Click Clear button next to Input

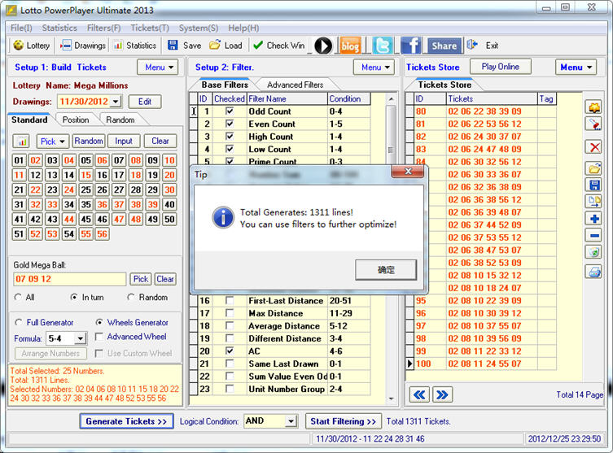coord(160,141)
